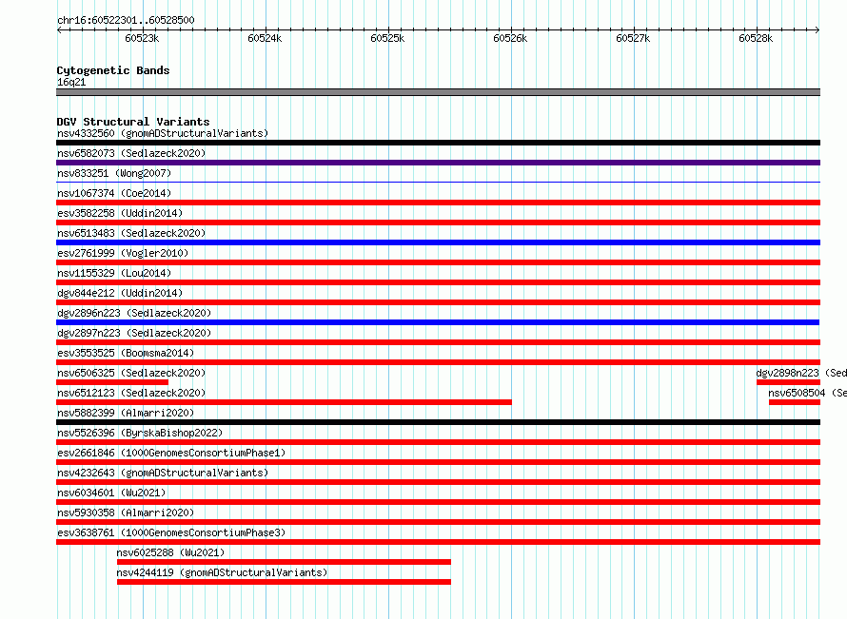Open variant label nsv5930358 (Almarri2020)
Image resolution: width=847 pixels, height=619 pixels.
[126, 513]
